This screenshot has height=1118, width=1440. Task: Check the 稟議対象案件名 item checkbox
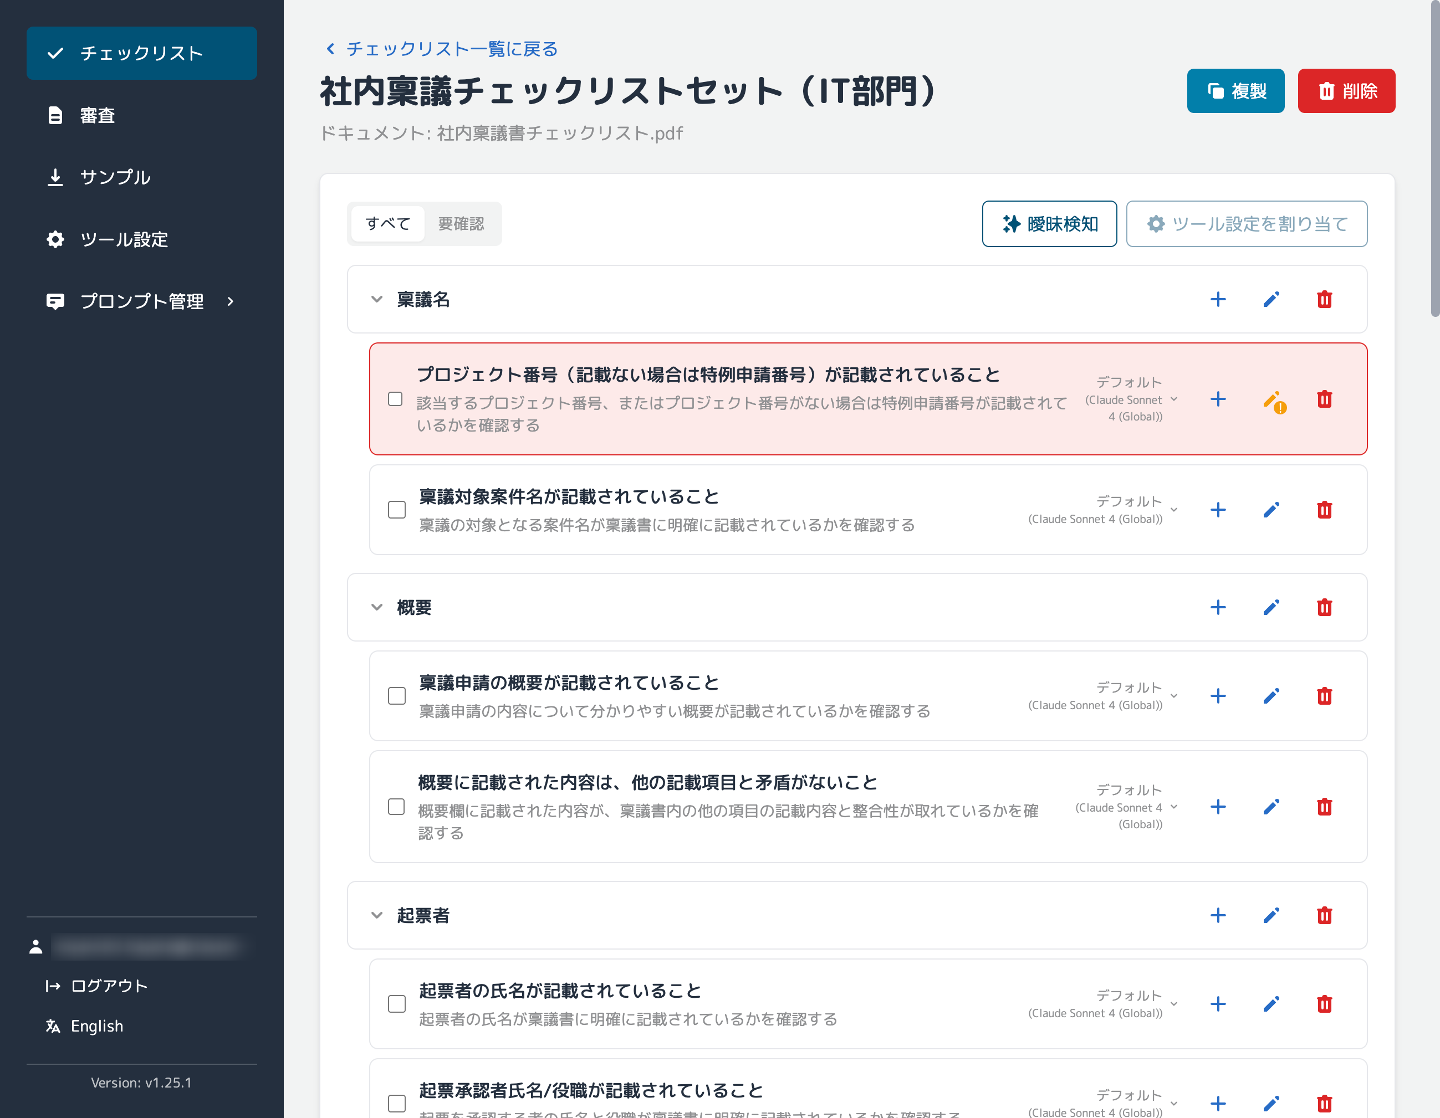click(x=396, y=510)
